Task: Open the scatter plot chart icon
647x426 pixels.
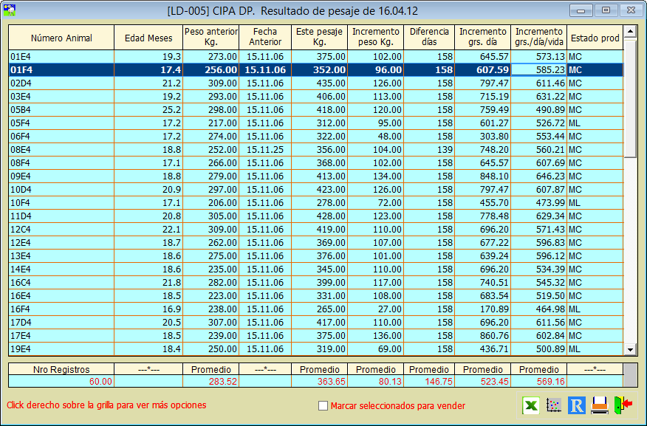Action: tap(553, 405)
